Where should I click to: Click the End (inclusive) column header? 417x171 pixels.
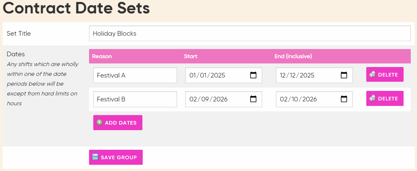(x=293, y=56)
